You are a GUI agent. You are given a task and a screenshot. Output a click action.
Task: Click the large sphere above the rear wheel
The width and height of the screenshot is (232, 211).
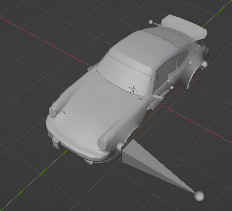point(204,64)
